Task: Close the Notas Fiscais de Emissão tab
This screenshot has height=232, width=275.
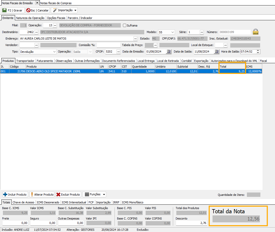Action: click(x=37, y=3)
